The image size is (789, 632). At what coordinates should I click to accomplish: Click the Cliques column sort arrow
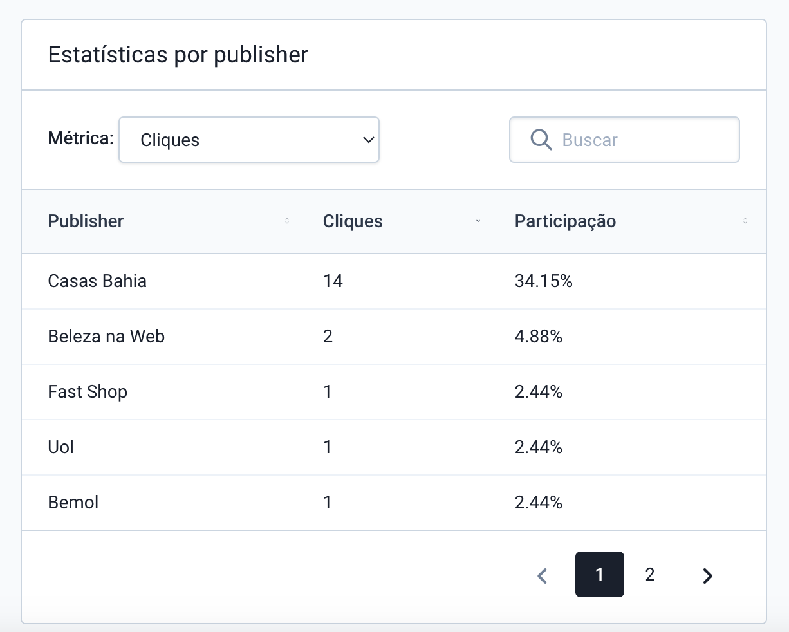(x=478, y=221)
